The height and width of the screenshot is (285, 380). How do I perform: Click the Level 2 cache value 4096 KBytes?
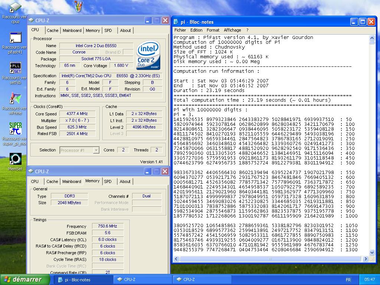tap(144, 127)
